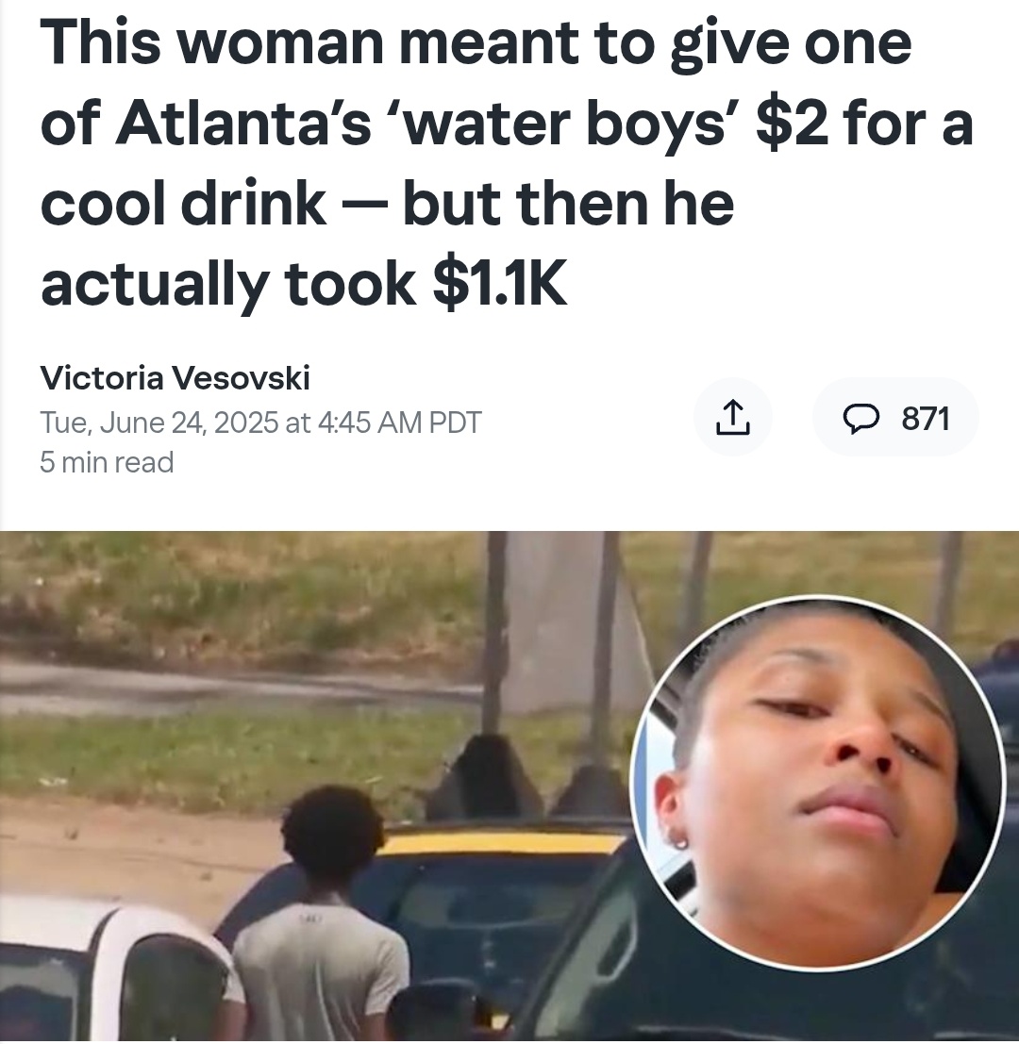1019x1044 pixels.
Task: Click the "4:45 AM PDT" timestamp
Action: 399,423
